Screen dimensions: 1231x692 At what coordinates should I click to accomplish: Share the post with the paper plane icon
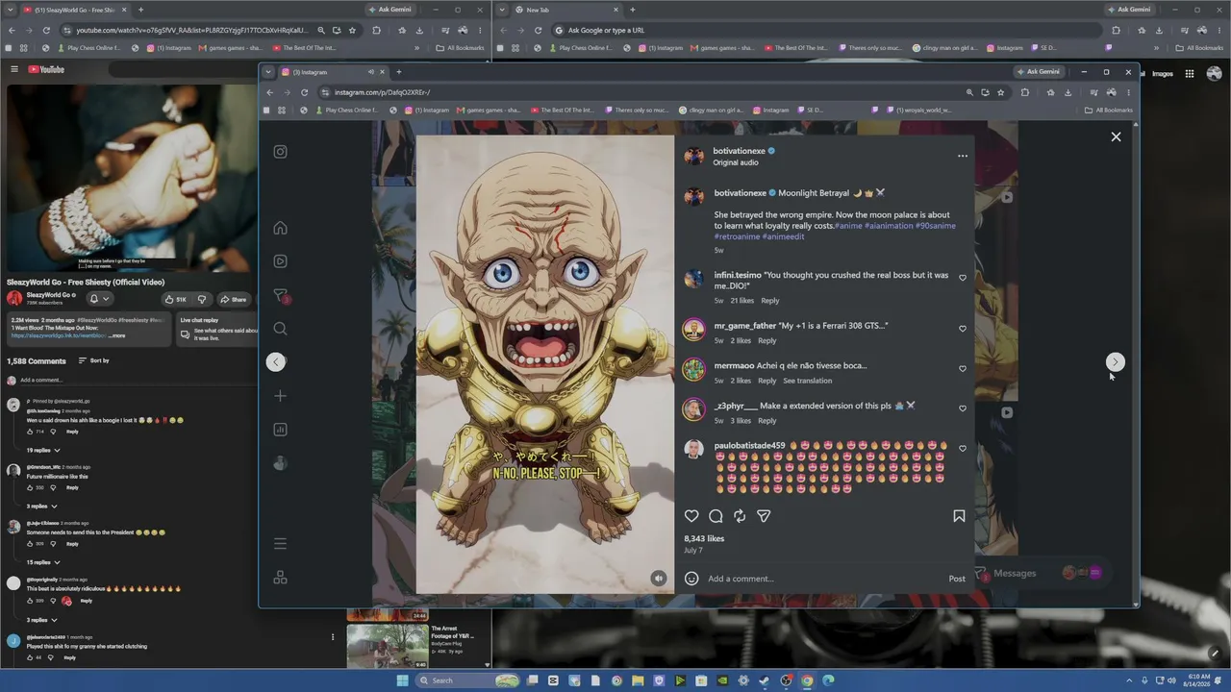[764, 516]
